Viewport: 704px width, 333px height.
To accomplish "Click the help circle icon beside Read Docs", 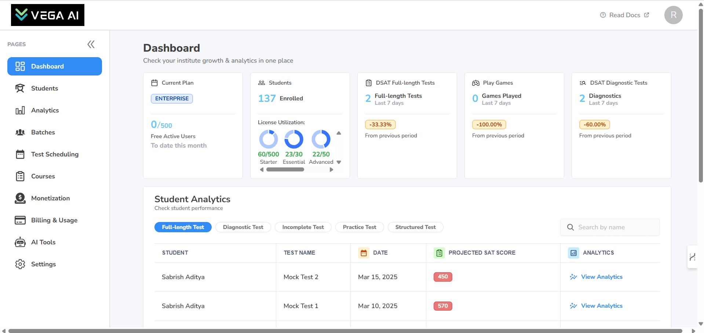I will coord(603,15).
